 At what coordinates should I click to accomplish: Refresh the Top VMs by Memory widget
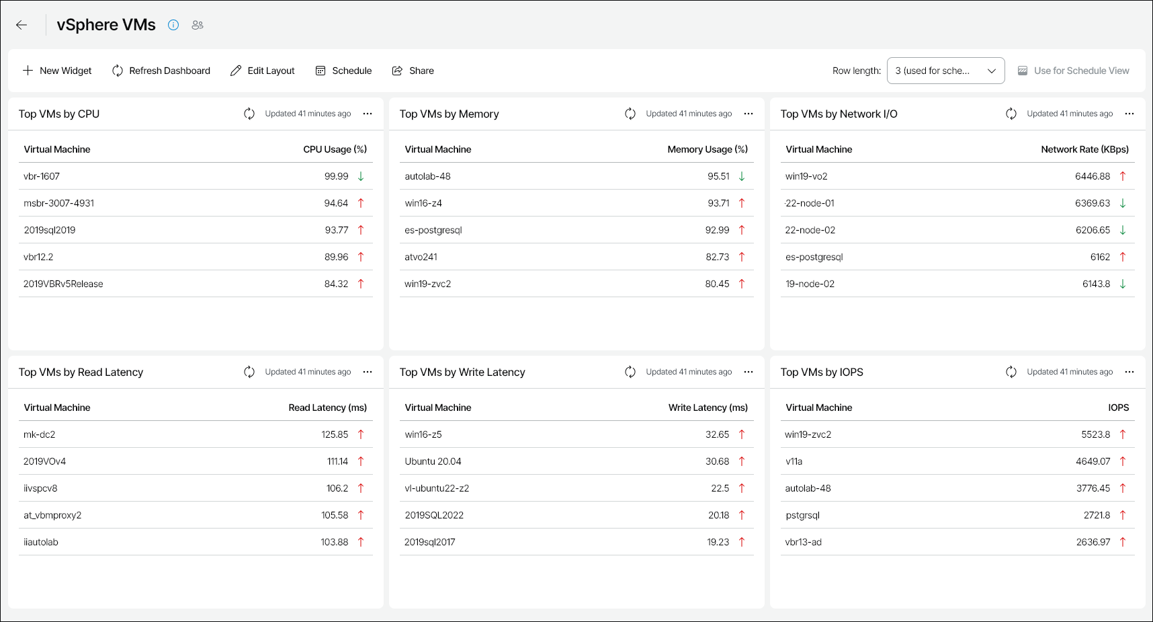click(630, 114)
